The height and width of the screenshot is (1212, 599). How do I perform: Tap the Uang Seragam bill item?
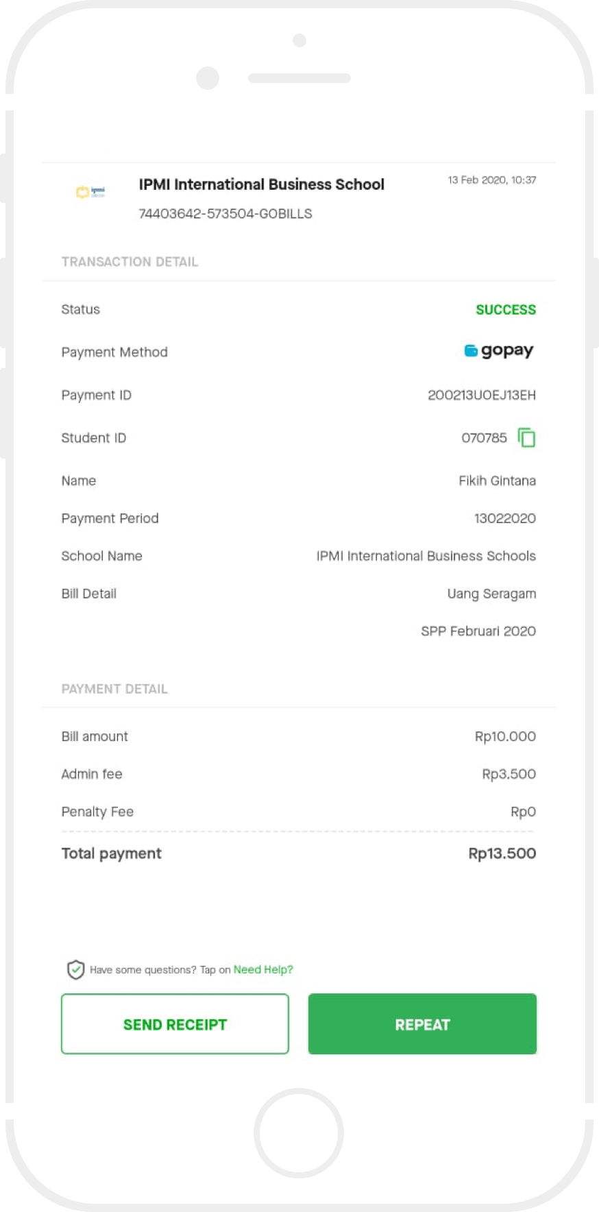tap(491, 594)
